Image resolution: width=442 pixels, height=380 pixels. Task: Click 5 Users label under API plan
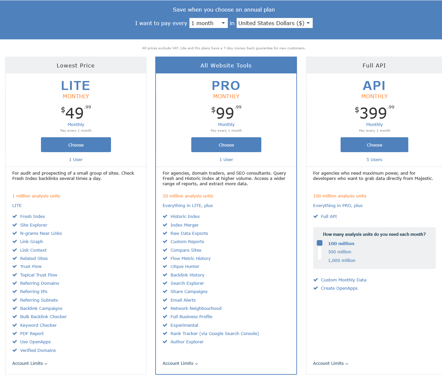point(374,159)
